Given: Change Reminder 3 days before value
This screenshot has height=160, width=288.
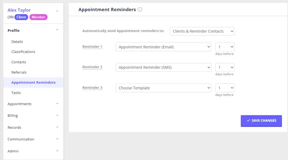Looking at the screenshot, I should tap(225, 88).
